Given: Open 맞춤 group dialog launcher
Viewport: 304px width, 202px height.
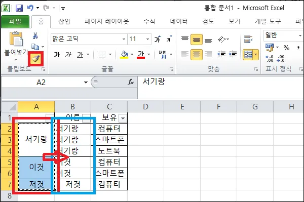Looking at the screenshot, I should click(256, 69).
